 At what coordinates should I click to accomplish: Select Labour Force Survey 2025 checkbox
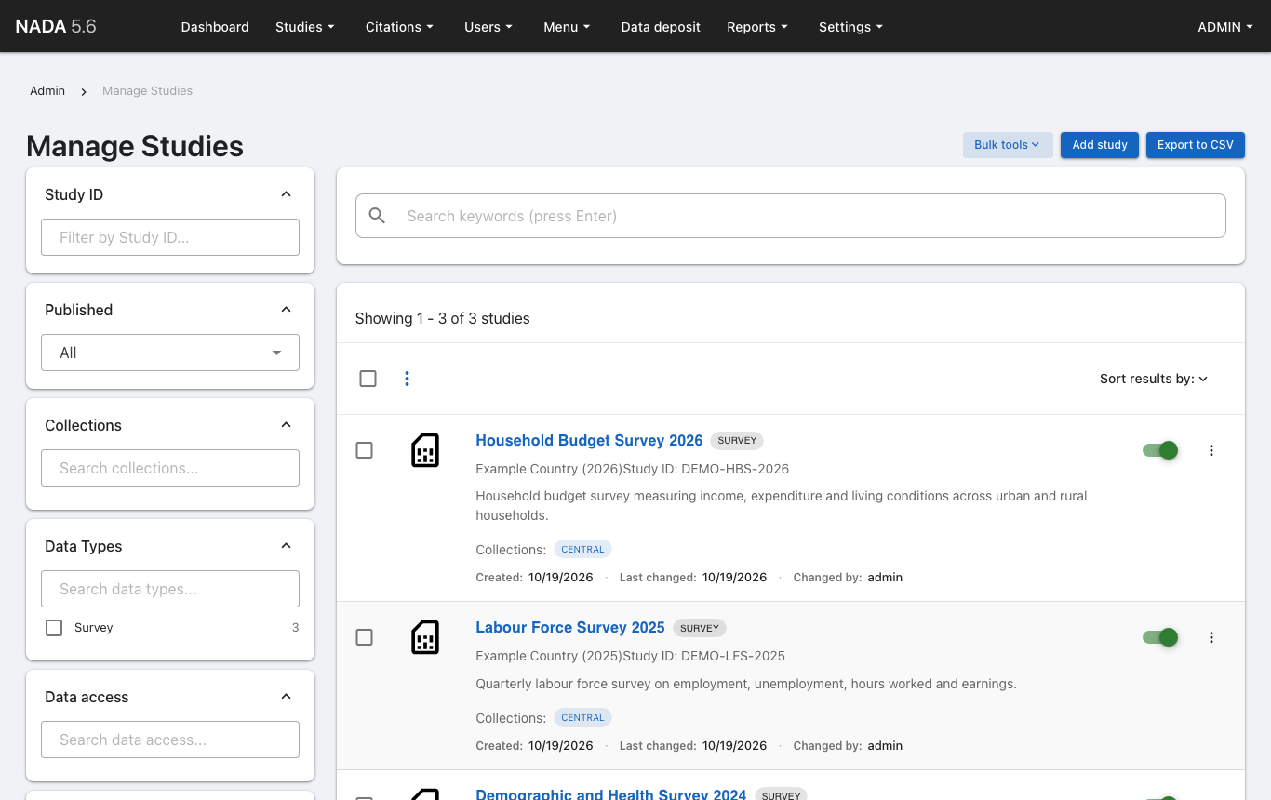click(365, 637)
